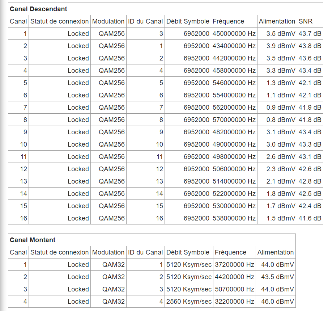Viewport: 328px width, 311px height.
Task: Select power value '0.8 dBmV'
Action: 281,120
